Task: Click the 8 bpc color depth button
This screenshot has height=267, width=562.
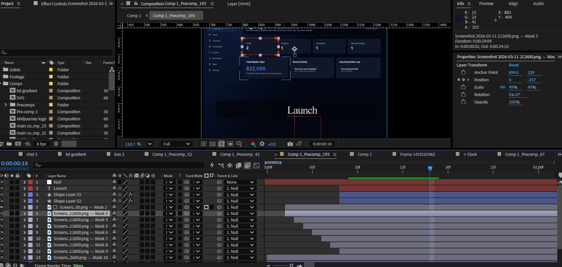Action: (41, 144)
